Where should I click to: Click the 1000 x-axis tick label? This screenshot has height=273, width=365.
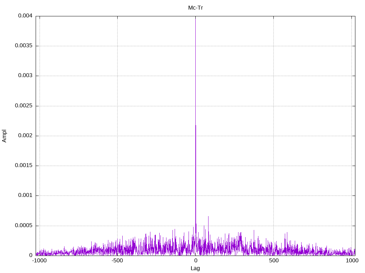point(352,261)
